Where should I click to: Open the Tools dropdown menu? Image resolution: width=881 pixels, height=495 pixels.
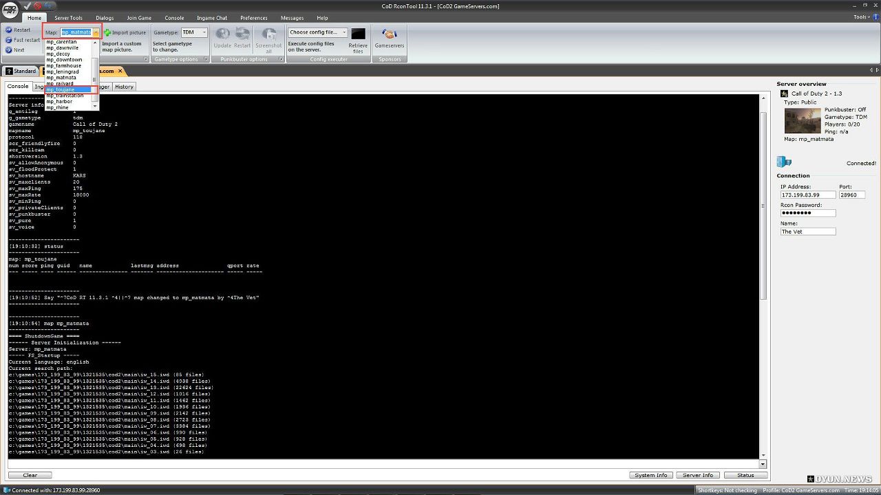[x=861, y=17]
